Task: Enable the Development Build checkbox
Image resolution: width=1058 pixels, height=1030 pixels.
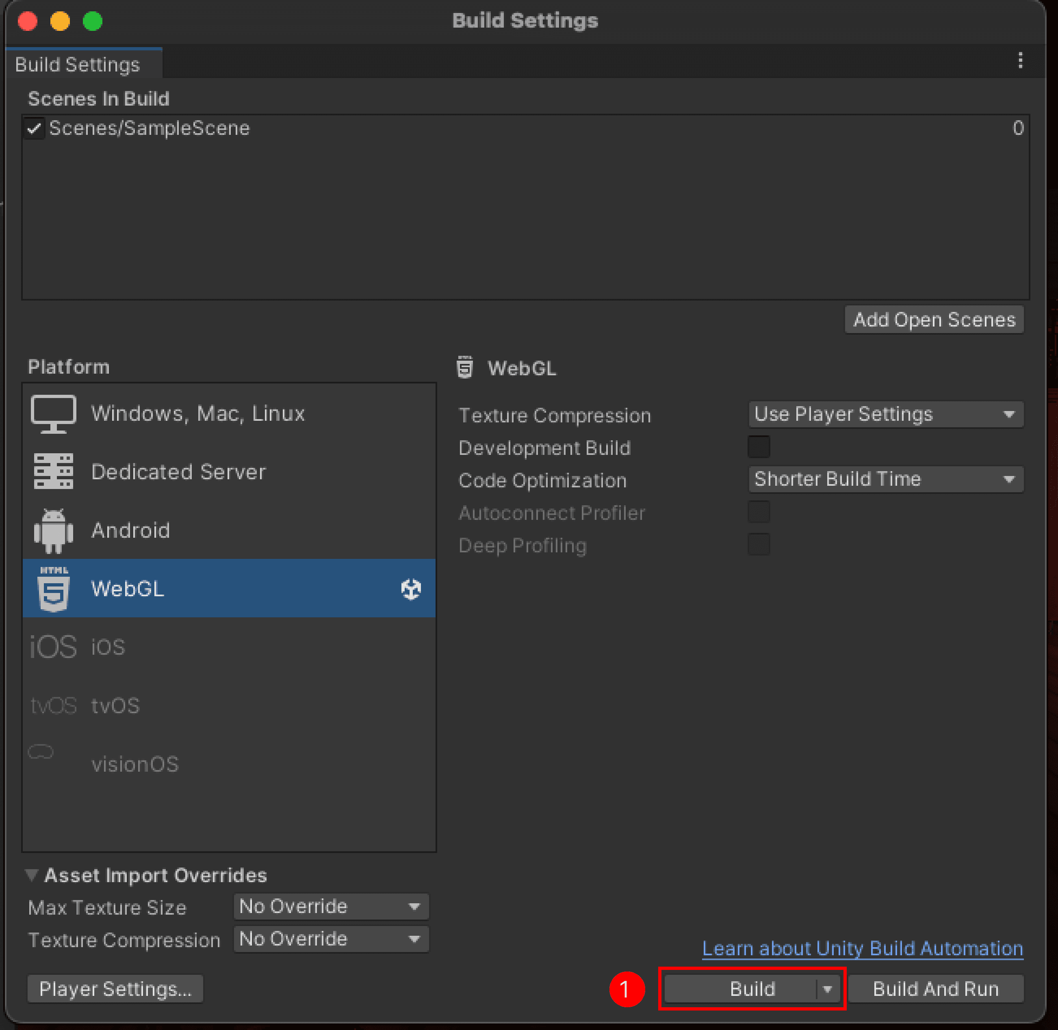Action: pos(759,447)
